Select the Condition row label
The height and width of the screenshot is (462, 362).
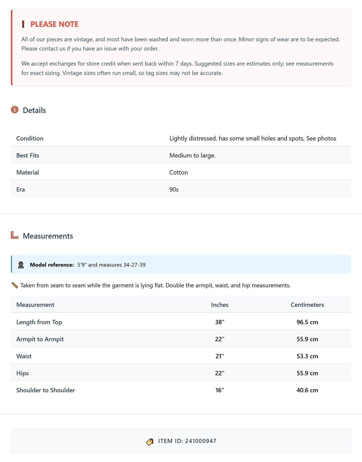coord(30,138)
